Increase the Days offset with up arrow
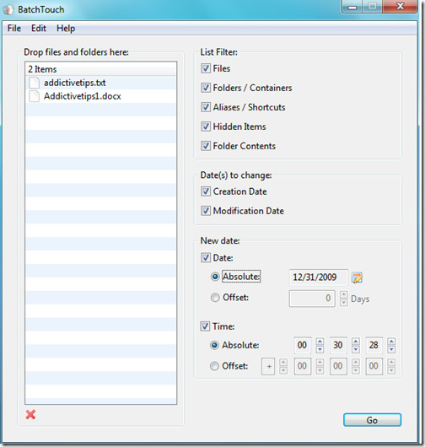Screen dimensions: 425x447 pyautogui.click(x=344, y=295)
